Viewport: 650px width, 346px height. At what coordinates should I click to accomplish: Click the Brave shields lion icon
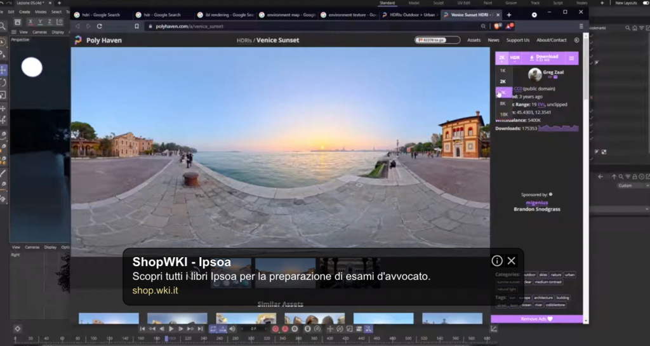pyautogui.click(x=497, y=26)
